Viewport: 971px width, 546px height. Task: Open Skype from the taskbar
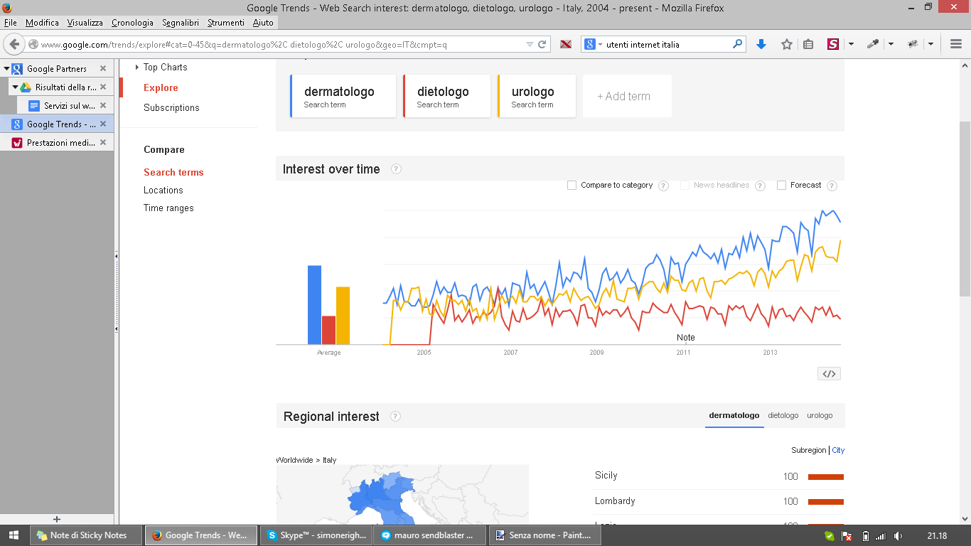[x=316, y=535]
